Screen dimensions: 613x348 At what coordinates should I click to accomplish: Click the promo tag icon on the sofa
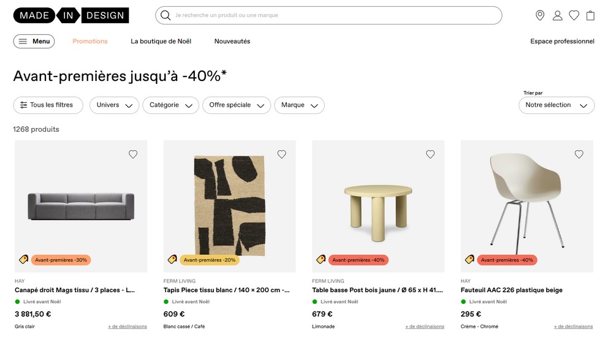23,260
